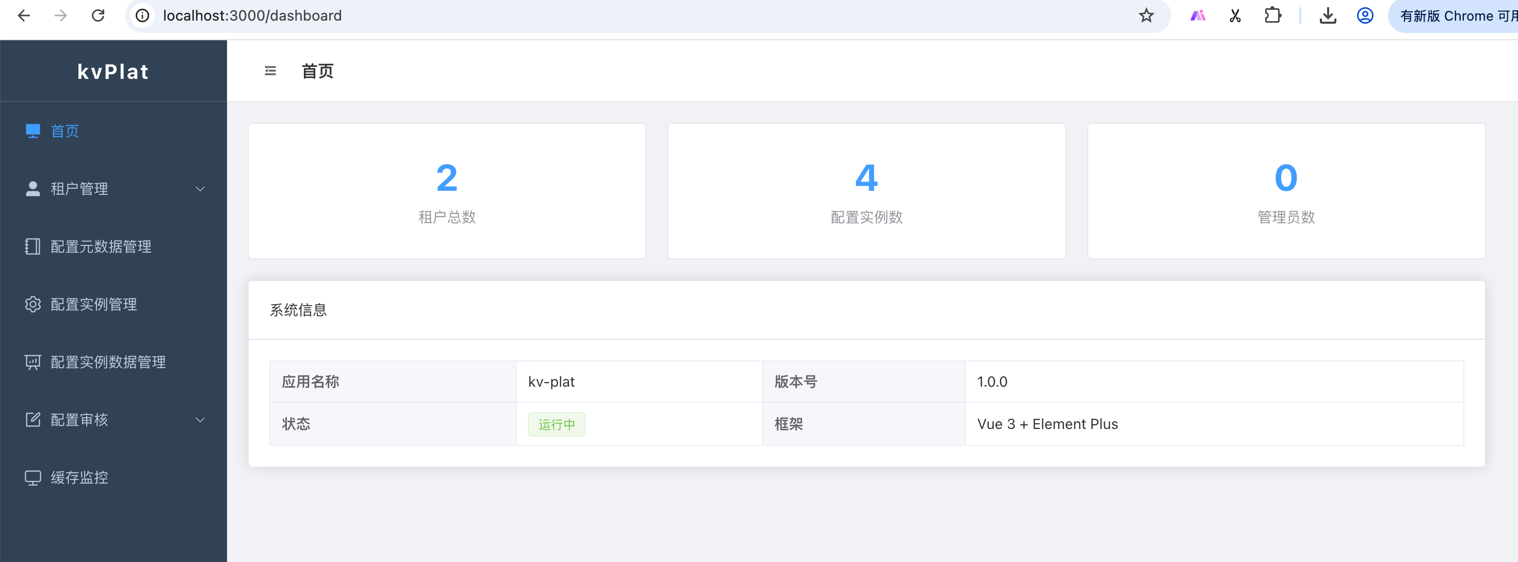Click the Chrome update available button
The height and width of the screenshot is (562, 1518).
[x=1453, y=16]
